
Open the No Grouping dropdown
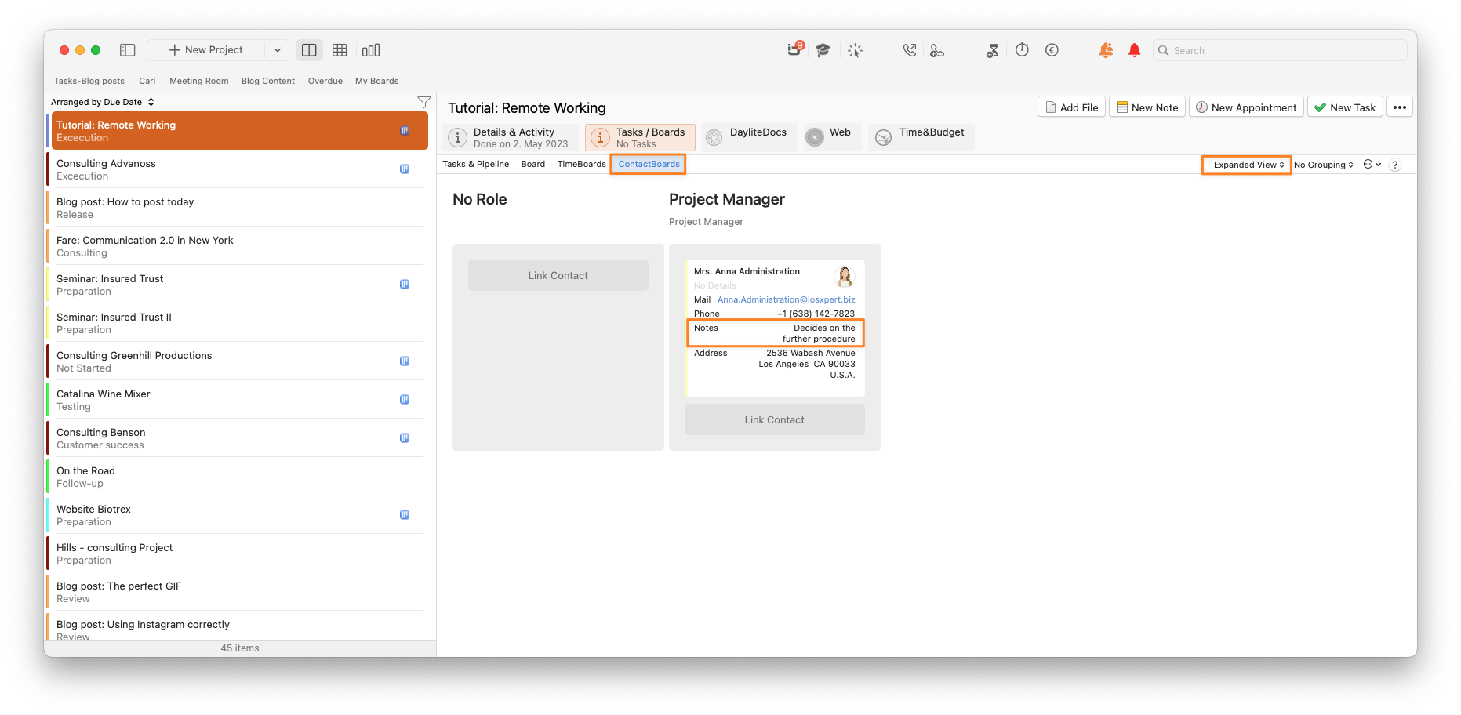coord(1324,165)
